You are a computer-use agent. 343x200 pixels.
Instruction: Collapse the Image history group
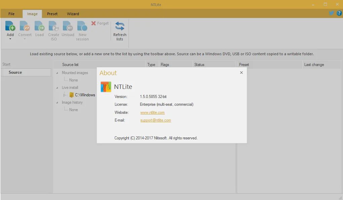[57, 102]
